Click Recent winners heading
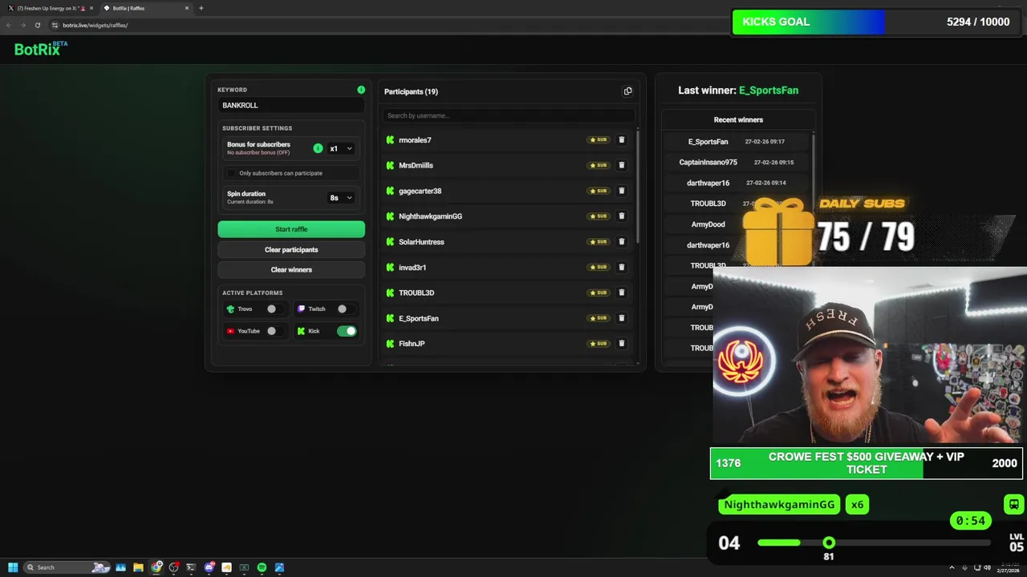 tap(738, 119)
